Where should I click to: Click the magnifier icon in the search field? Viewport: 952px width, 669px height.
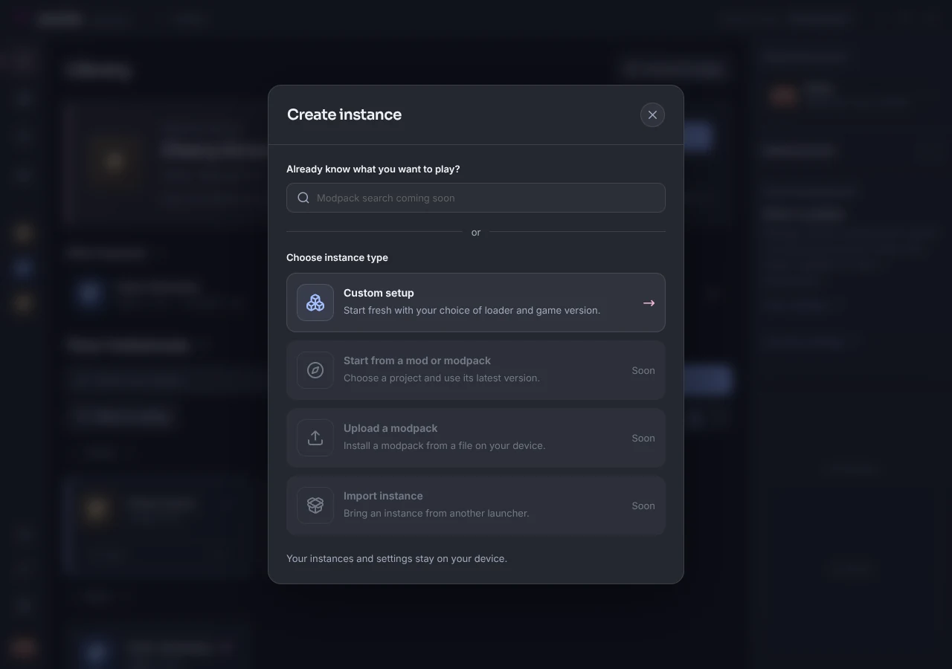click(303, 198)
